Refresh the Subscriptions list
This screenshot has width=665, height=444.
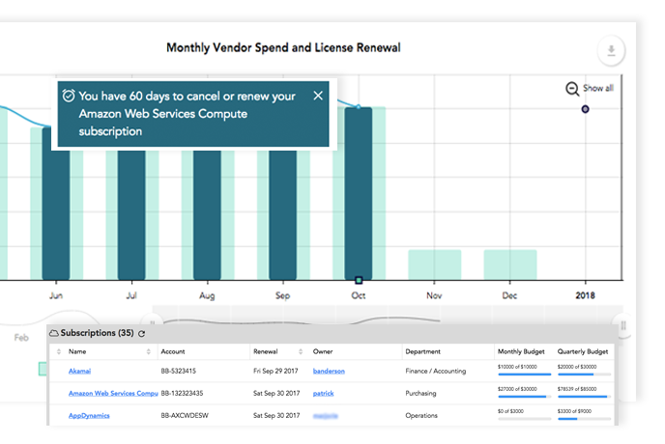(142, 333)
